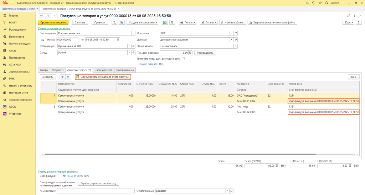Open Контрагент ЖКХ open-form icon
This screenshot has height=195, width=365.
[x=236, y=33]
